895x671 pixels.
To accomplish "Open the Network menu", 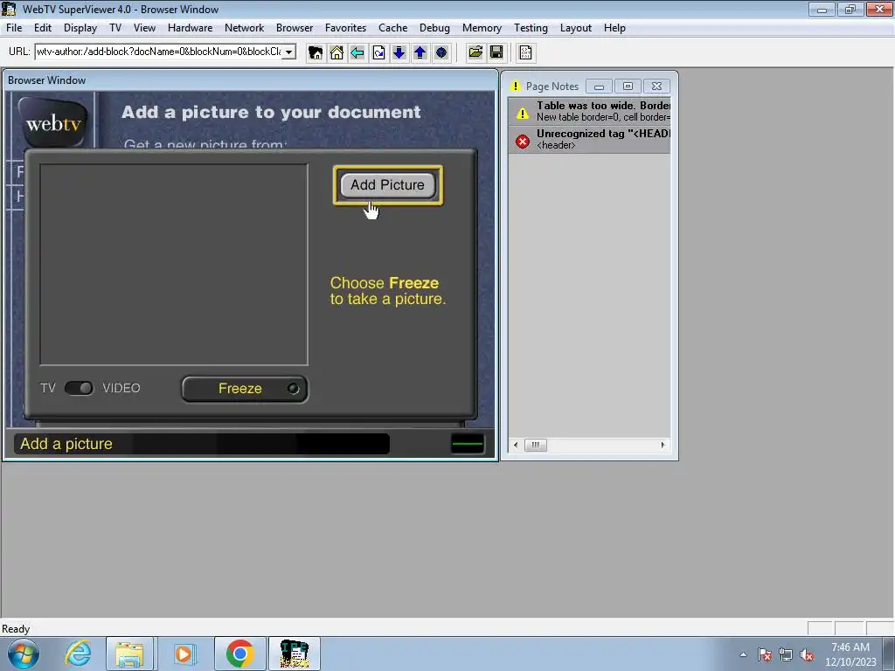I will point(245,28).
